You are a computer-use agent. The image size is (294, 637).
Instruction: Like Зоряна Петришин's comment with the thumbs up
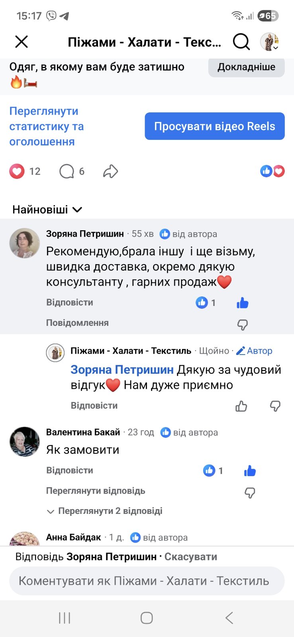point(242,303)
